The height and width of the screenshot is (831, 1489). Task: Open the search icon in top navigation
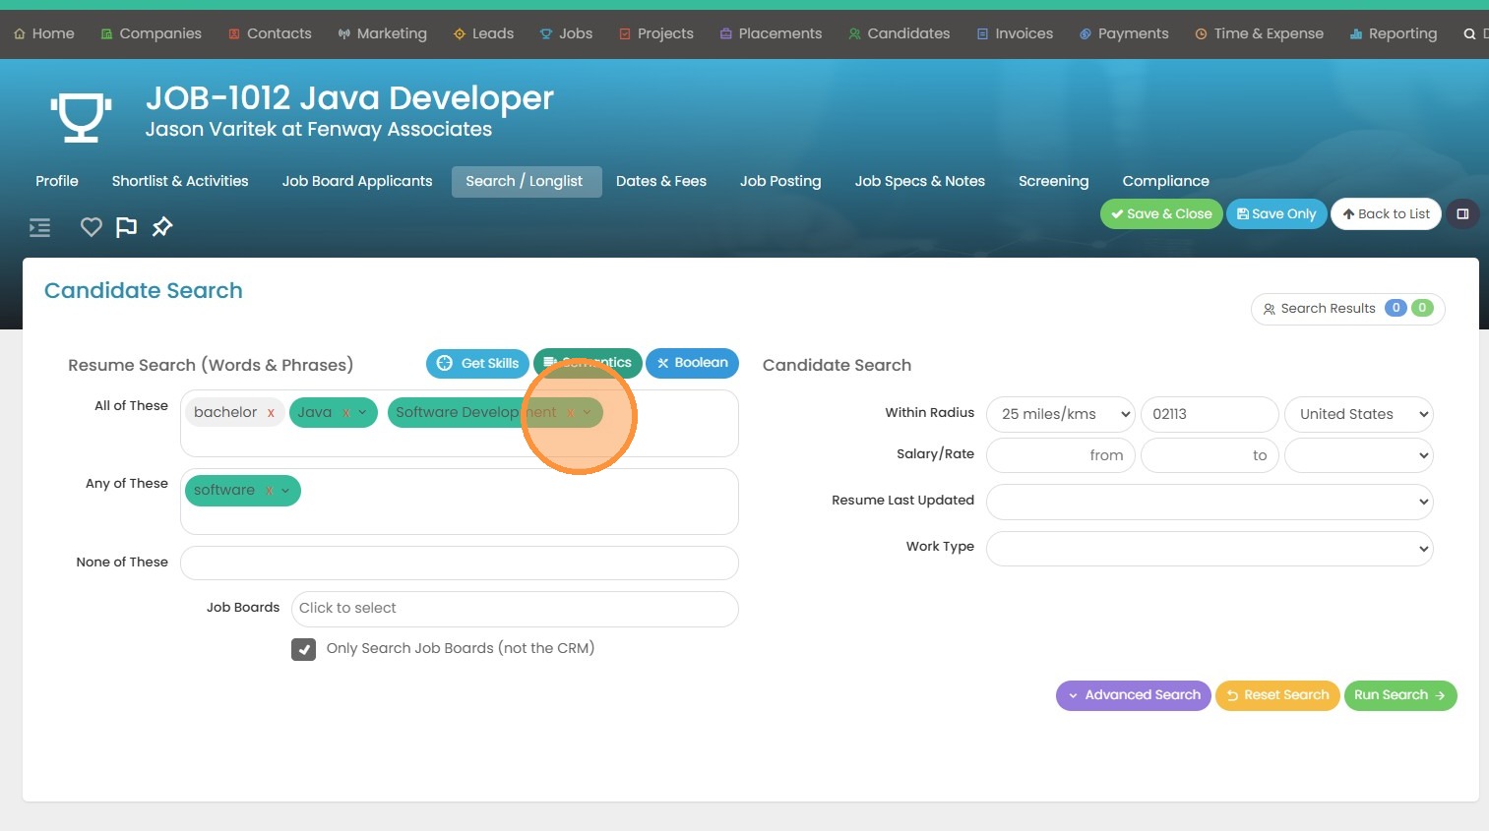1469,34
